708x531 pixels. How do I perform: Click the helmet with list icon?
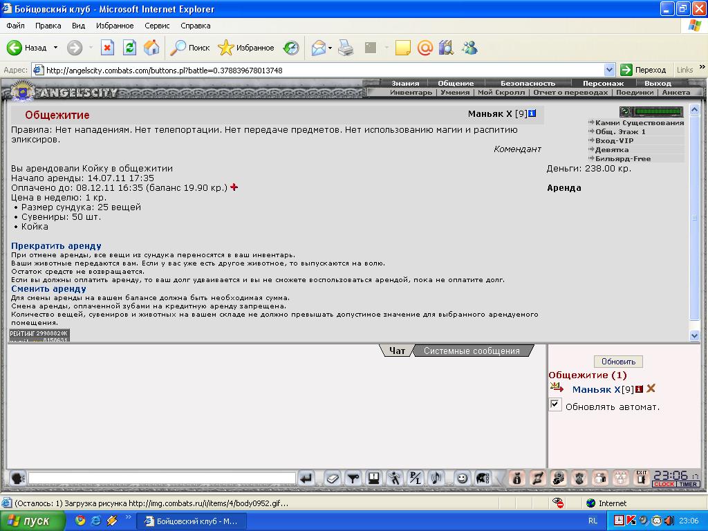[x=482, y=478]
